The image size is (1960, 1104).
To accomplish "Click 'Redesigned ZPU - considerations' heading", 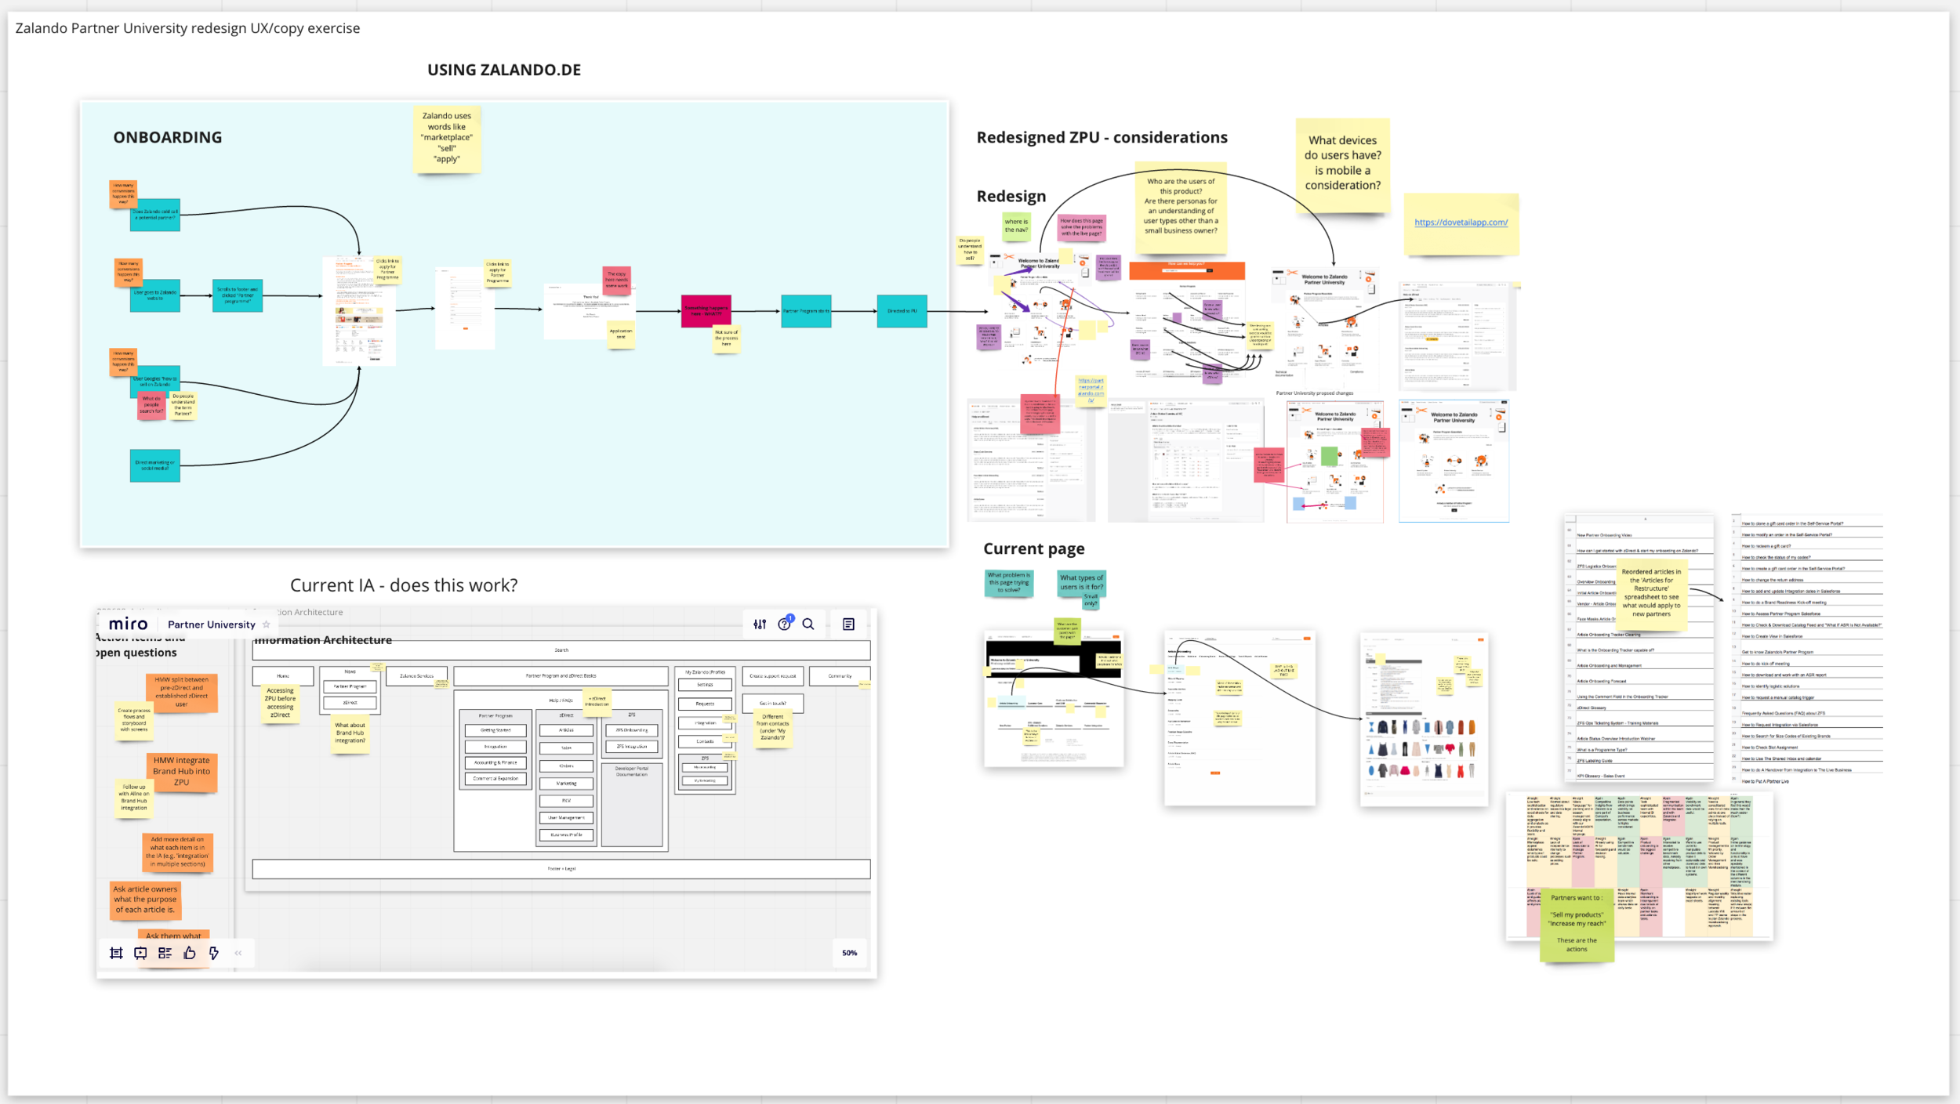I will (1102, 137).
